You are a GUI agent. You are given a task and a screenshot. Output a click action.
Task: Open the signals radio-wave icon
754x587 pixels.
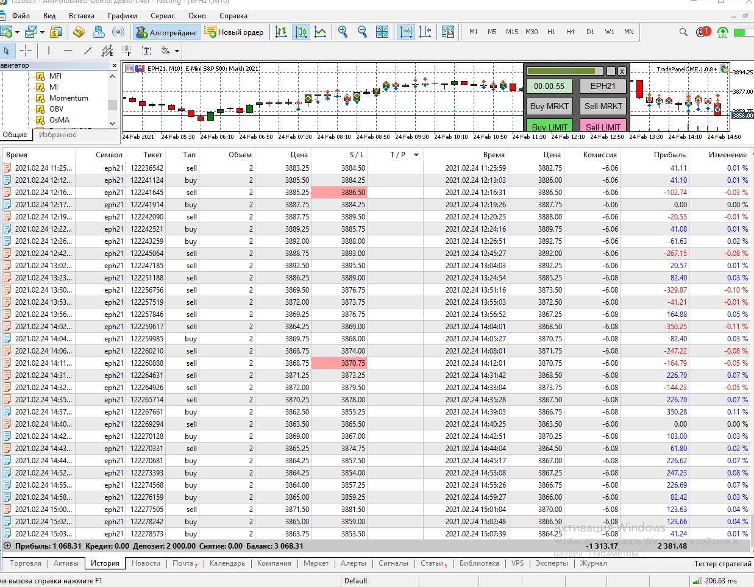pyautogui.click(x=119, y=32)
